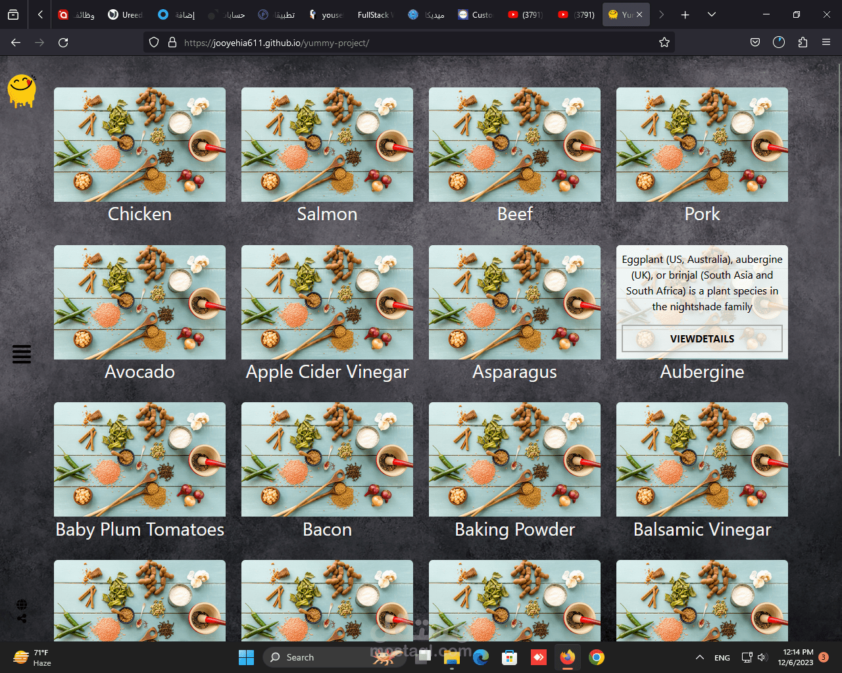Click the VIEWDETAILS button on Aubergine

click(x=702, y=338)
